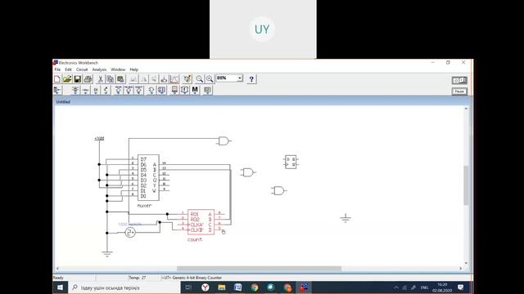524x294 pixels.
Task: Create a subcircuit
Action: (164, 79)
